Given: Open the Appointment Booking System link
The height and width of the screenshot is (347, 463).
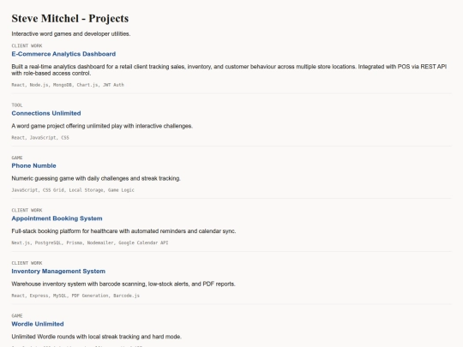Looking at the screenshot, I should (57, 218).
